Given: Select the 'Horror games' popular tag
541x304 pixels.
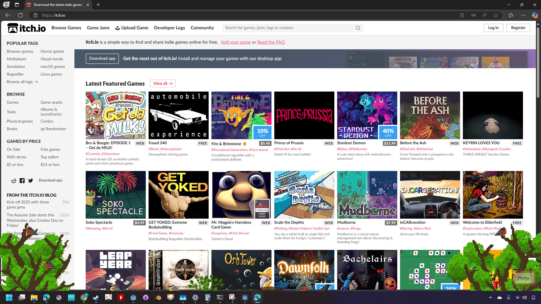Looking at the screenshot, I should tap(52, 52).
